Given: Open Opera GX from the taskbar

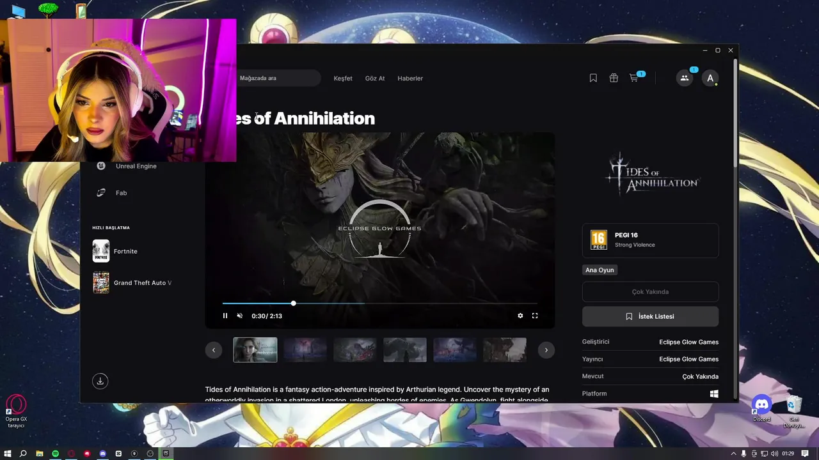Looking at the screenshot, I should (71, 454).
